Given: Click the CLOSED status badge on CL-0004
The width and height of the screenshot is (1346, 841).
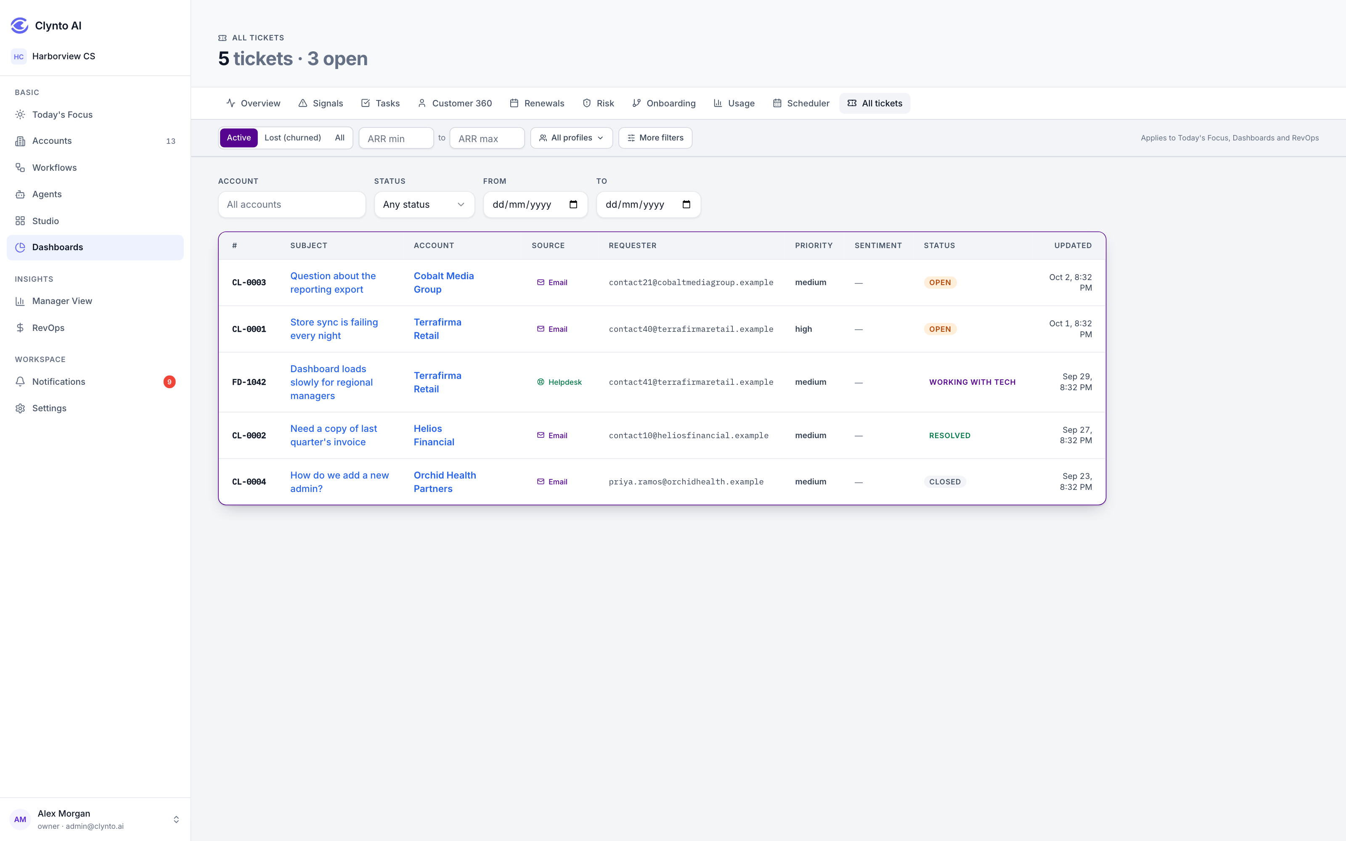Looking at the screenshot, I should [x=945, y=482].
